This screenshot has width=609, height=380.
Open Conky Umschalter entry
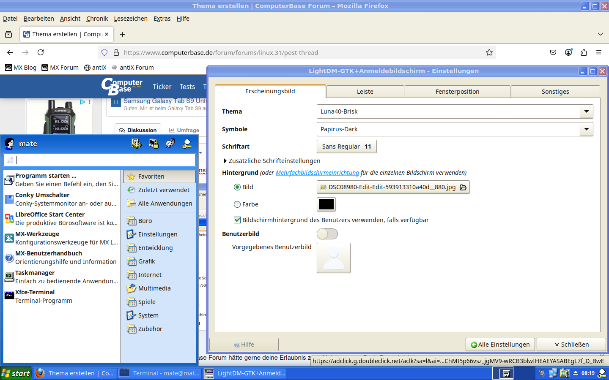coord(62,199)
